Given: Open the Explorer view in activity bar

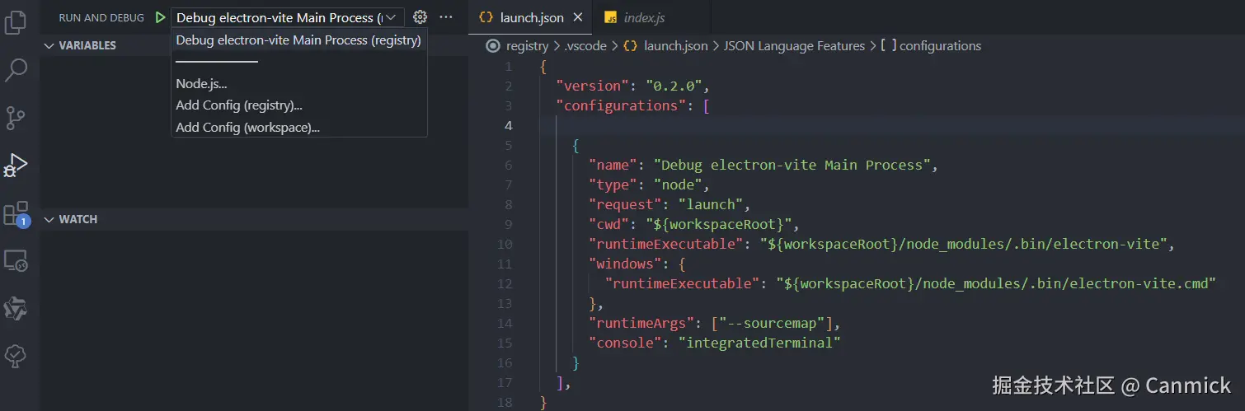Looking at the screenshot, I should tap(16, 22).
